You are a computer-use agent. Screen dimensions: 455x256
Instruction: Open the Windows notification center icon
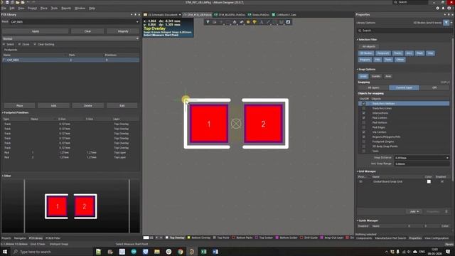click(448, 252)
